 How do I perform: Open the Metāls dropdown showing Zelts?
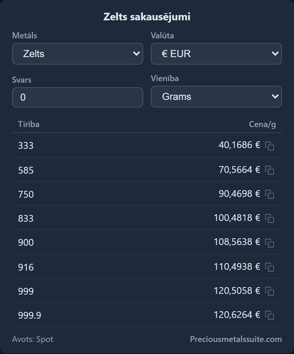[x=78, y=54]
